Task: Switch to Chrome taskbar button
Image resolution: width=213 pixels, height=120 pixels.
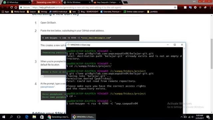Action: point(59,117)
